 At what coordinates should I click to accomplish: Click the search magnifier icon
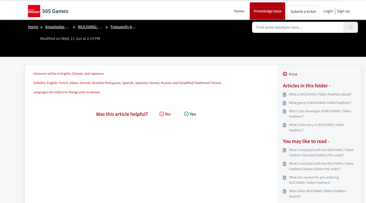click(350, 27)
